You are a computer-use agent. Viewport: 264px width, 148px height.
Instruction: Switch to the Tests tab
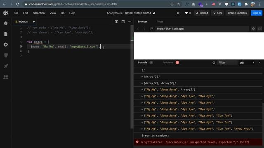[x=160, y=21]
